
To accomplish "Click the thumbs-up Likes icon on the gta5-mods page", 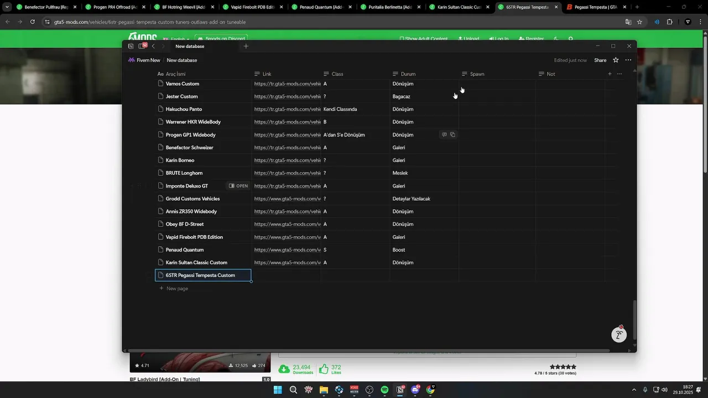I will [x=324, y=369].
